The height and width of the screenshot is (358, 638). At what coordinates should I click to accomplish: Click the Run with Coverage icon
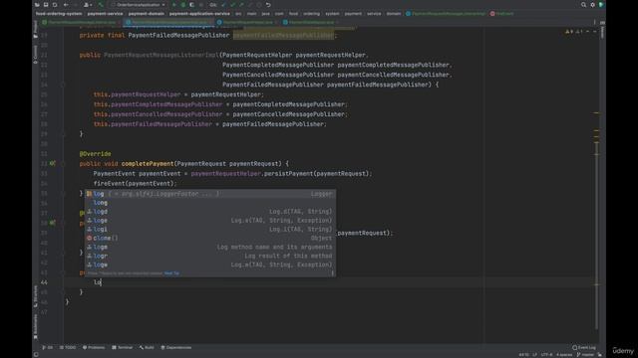click(191, 5)
